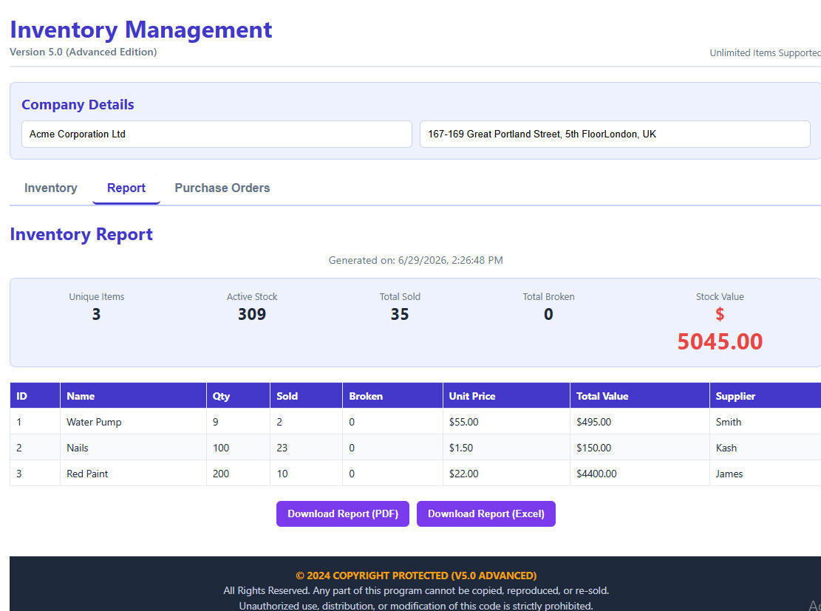This screenshot has width=821, height=611.
Task: Click the Sold value 23 for Nails
Action: point(306,448)
